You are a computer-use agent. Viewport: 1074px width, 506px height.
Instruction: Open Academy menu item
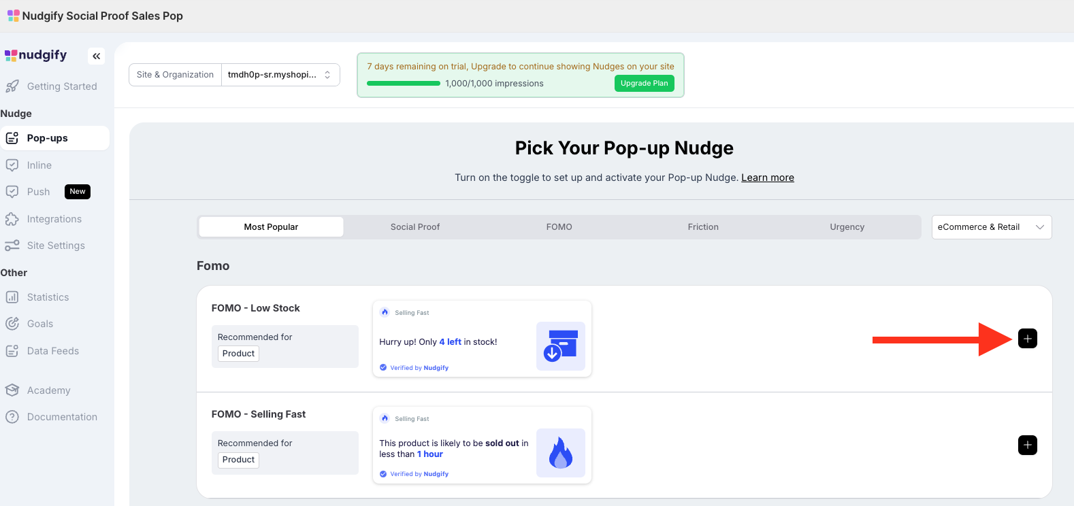[54, 390]
